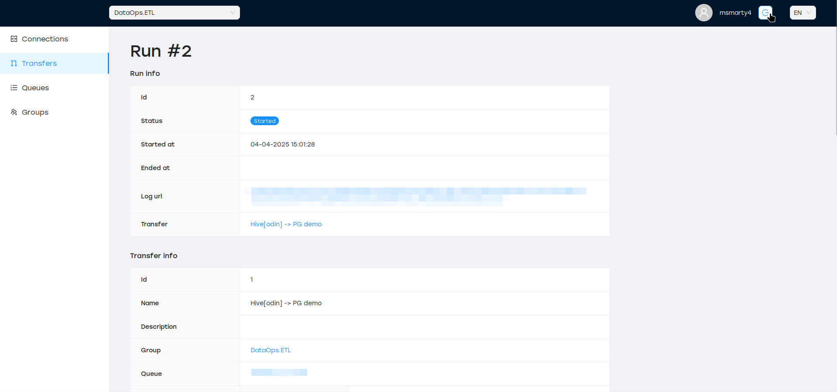Open the EN language dropdown
Image resolution: width=837 pixels, height=392 pixels.
(802, 13)
